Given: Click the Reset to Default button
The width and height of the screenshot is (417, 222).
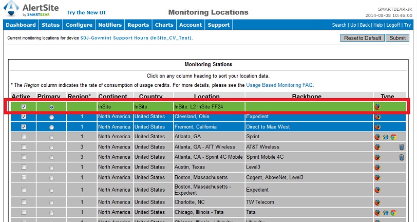Looking at the screenshot, I should point(363,38).
